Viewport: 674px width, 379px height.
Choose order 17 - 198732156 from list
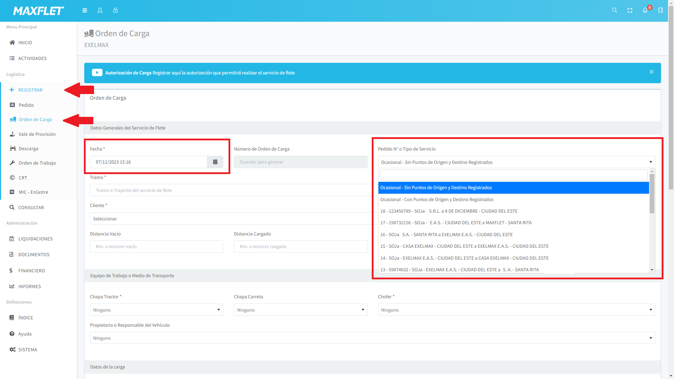coord(456,223)
